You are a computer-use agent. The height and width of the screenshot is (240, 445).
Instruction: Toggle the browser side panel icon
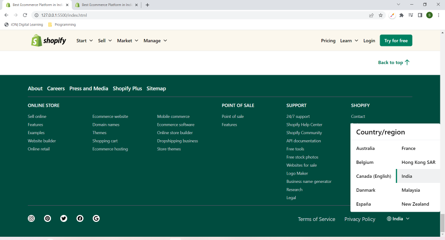tap(420, 15)
